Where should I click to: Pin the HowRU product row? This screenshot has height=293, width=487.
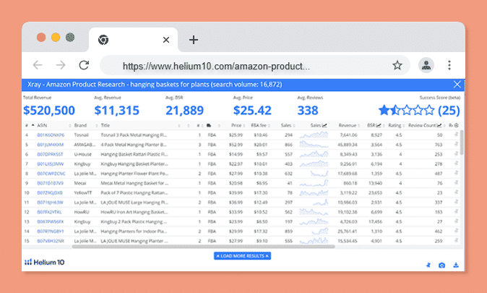click(x=456, y=212)
